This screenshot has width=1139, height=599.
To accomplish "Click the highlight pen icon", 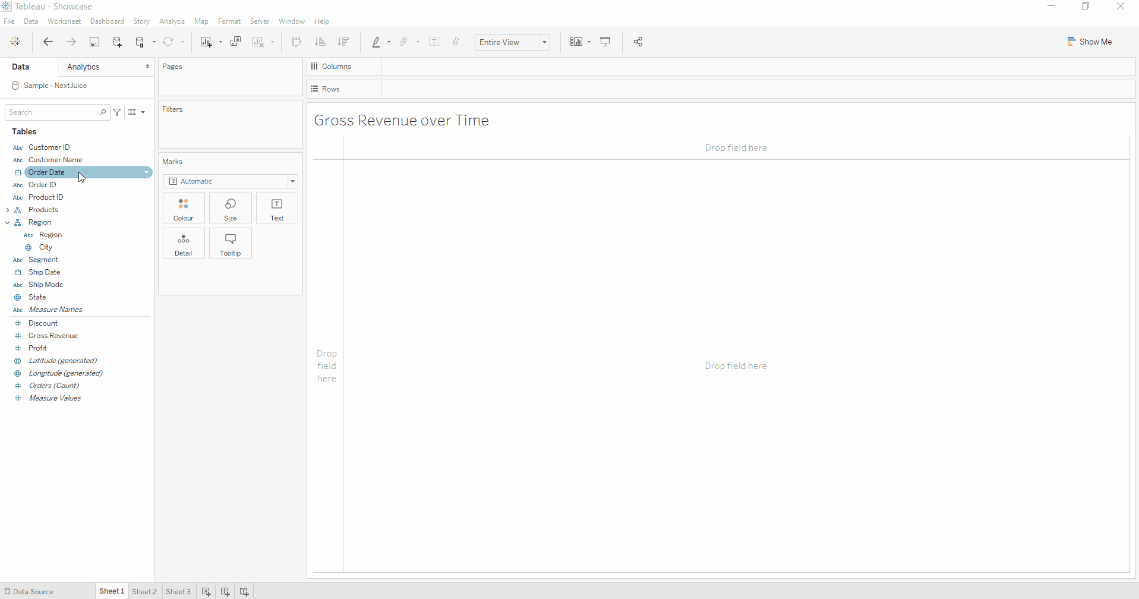I will (x=376, y=42).
